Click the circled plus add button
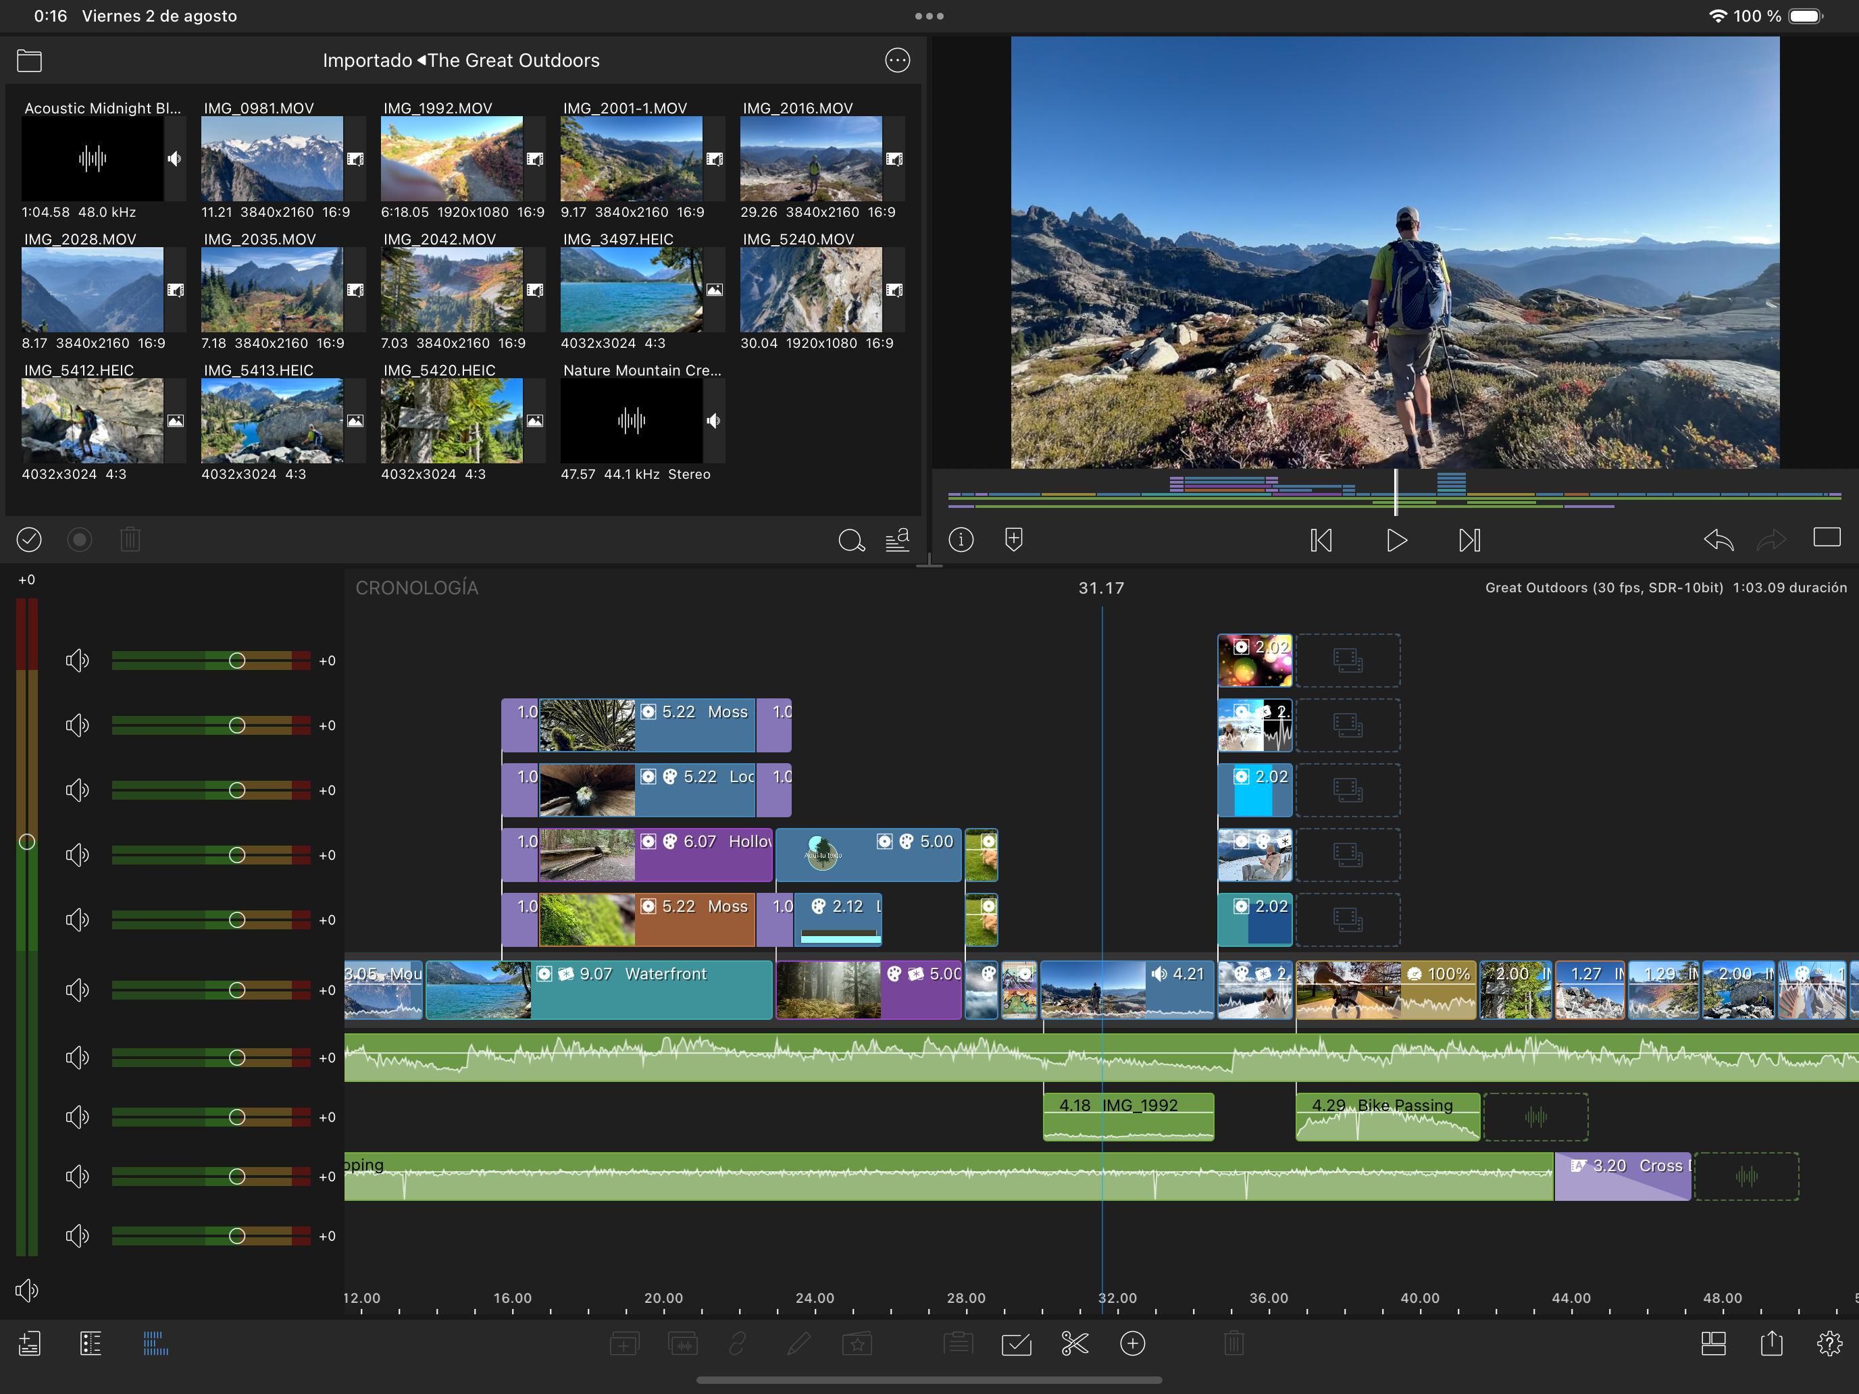The image size is (1859, 1394). pyautogui.click(x=1132, y=1343)
